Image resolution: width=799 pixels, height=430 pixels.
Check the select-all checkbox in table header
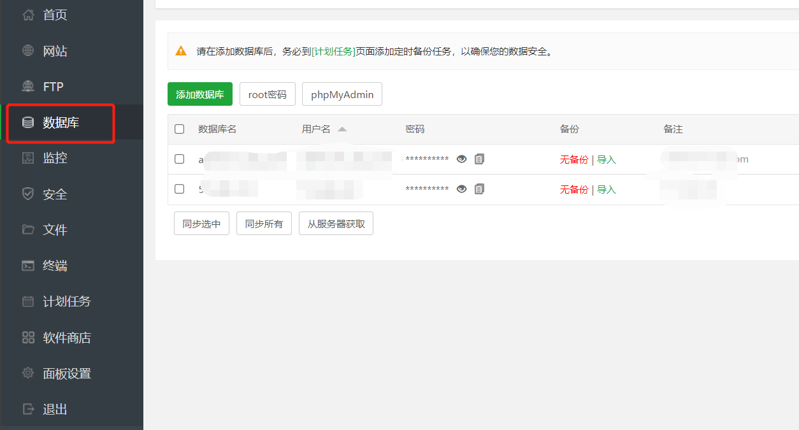179,129
